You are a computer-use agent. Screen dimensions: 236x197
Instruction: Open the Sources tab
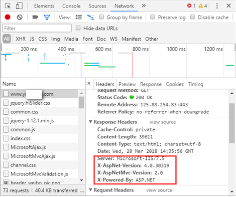[97, 6]
